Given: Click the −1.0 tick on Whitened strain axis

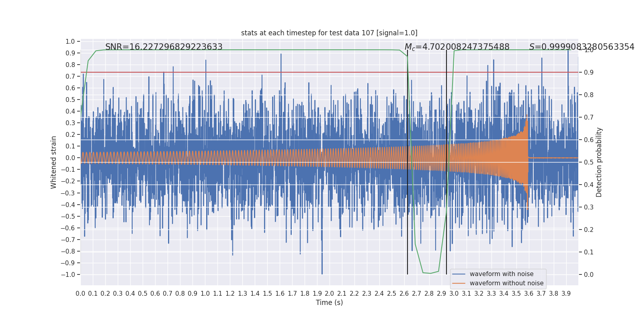Looking at the screenshot, I should click(68, 275).
